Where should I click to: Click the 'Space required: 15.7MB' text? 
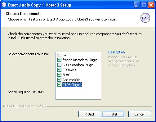click(x=26, y=92)
